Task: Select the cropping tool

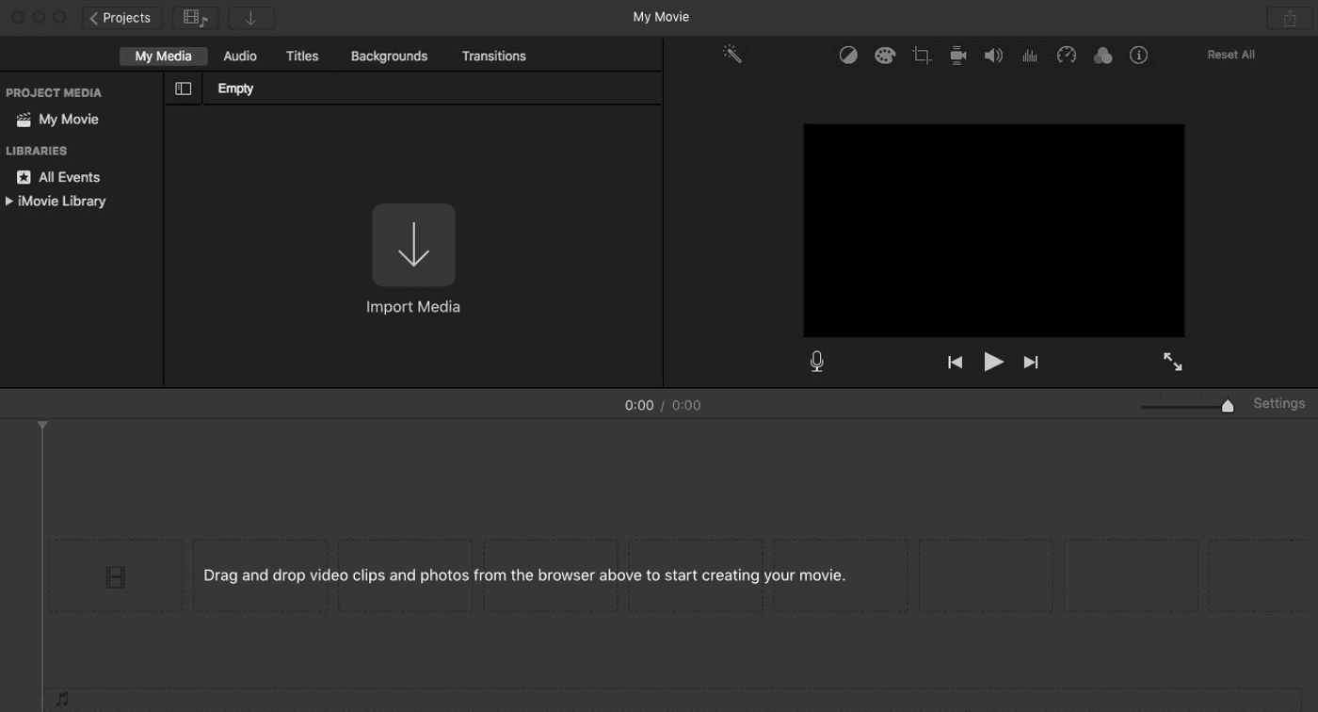Action: [x=922, y=56]
